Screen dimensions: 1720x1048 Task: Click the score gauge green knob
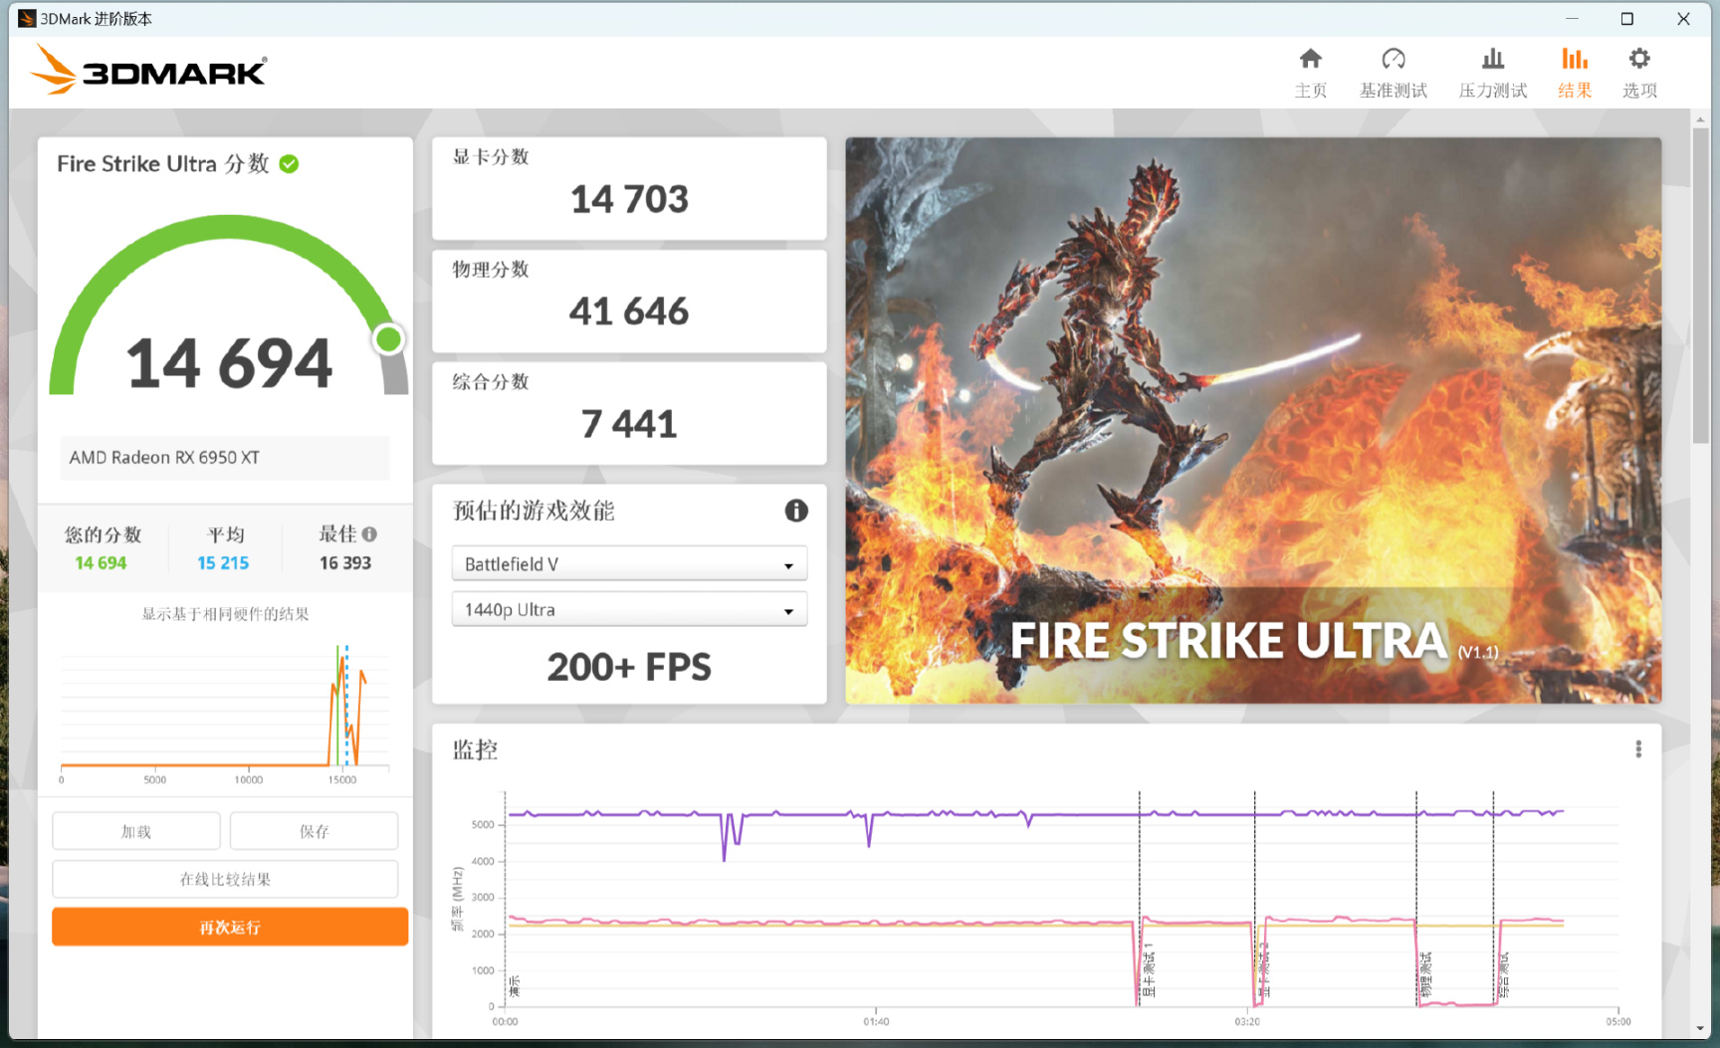388,339
